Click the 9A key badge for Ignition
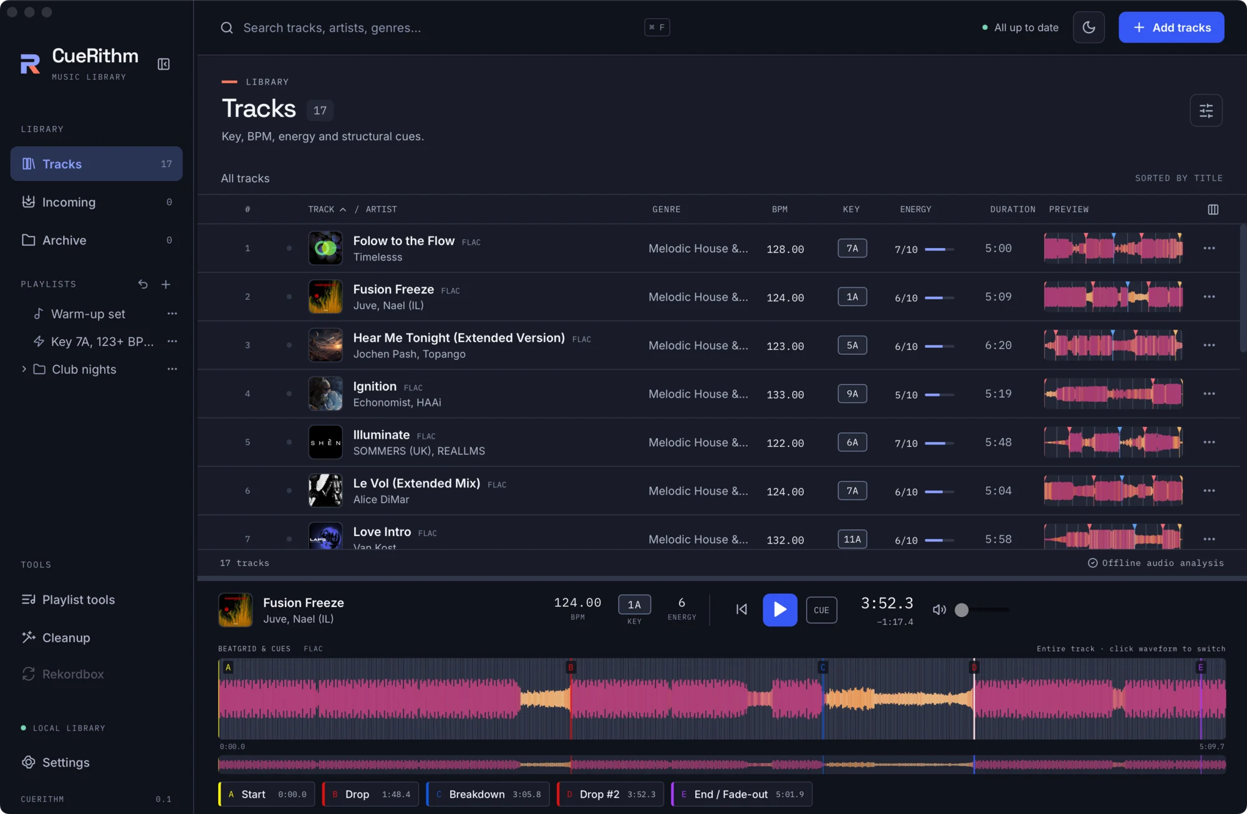This screenshot has height=814, width=1247. point(852,393)
